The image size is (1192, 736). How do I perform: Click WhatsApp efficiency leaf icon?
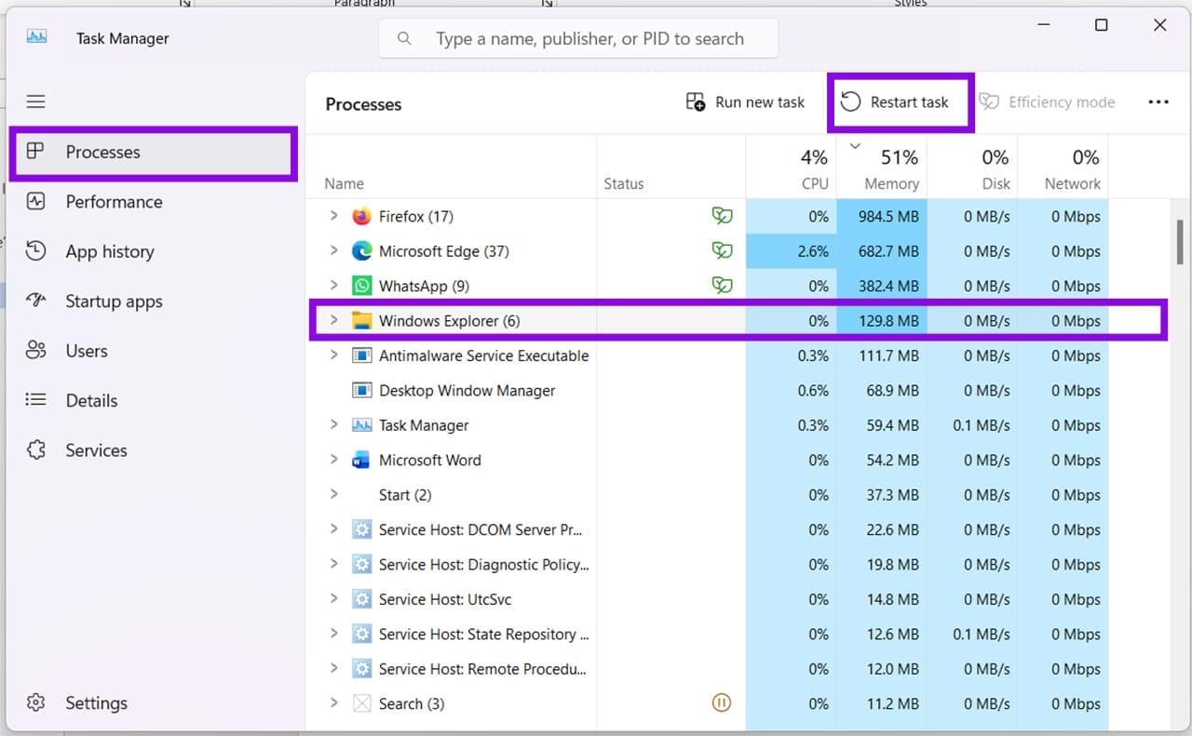pos(722,286)
